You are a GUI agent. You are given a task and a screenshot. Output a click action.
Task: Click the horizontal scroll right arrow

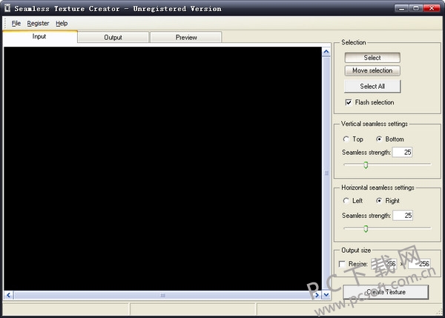click(317, 295)
